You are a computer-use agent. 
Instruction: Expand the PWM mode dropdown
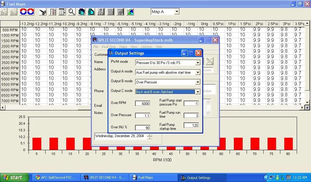coord(198,63)
